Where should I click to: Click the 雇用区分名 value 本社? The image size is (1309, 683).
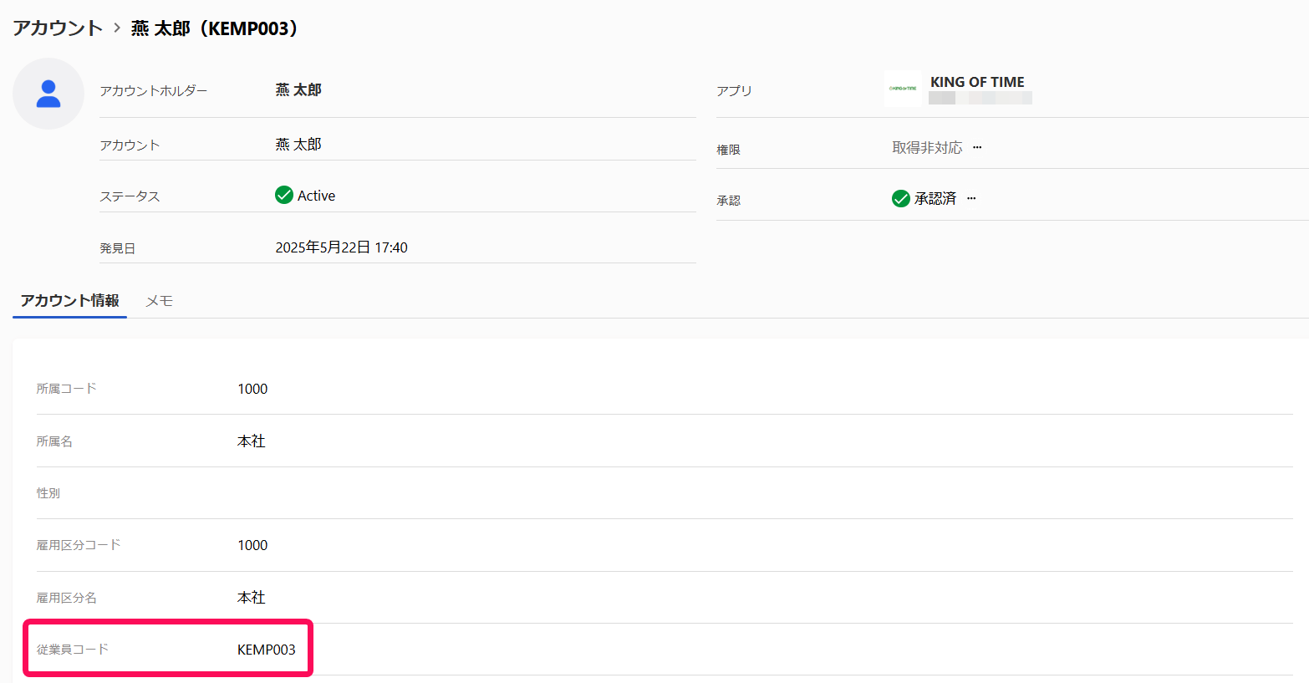click(251, 597)
